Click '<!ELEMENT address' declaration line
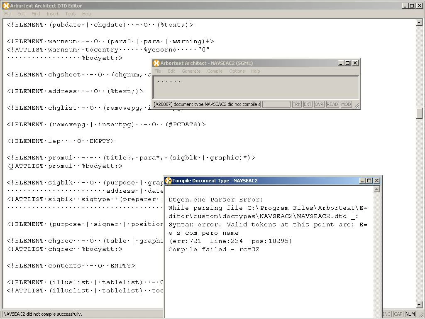425x319 pixels. 75,91
